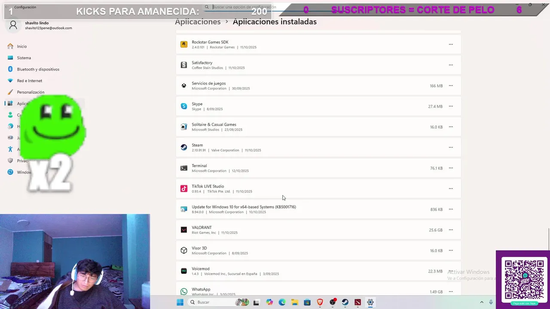
Task: Click Coffee Stain Studios publisher text
Action: point(208,68)
